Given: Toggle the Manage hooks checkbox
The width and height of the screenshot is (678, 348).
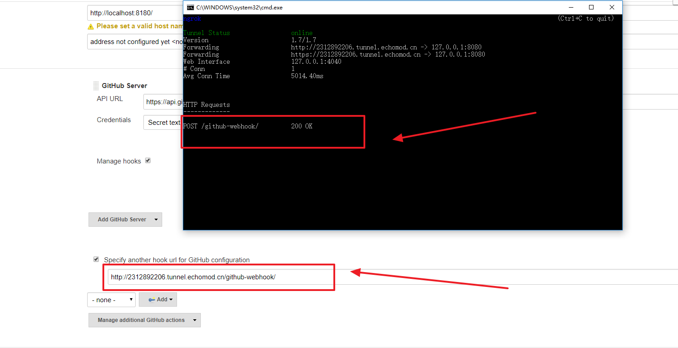Looking at the screenshot, I should tap(148, 161).
